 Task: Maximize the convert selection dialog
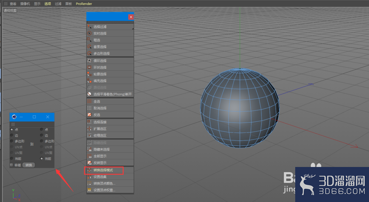click(x=34, y=117)
